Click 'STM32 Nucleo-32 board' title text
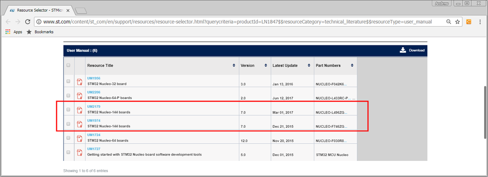 pos(107,84)
